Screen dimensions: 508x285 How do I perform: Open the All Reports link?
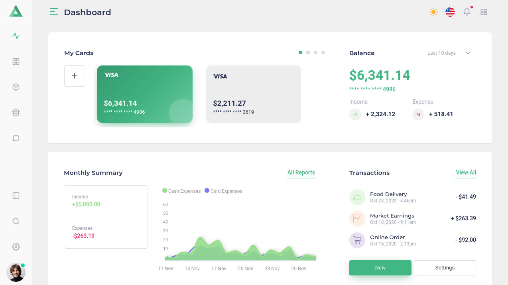[301, 172]
